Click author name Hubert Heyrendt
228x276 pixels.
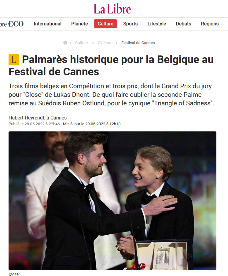tap(26, 118)
